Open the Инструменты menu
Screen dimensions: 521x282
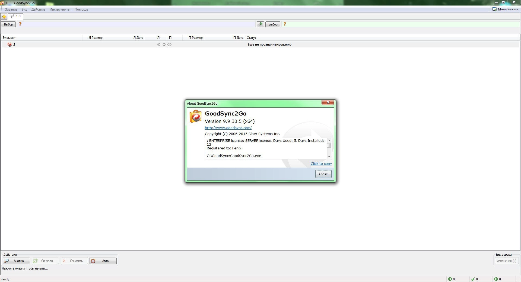60,9
